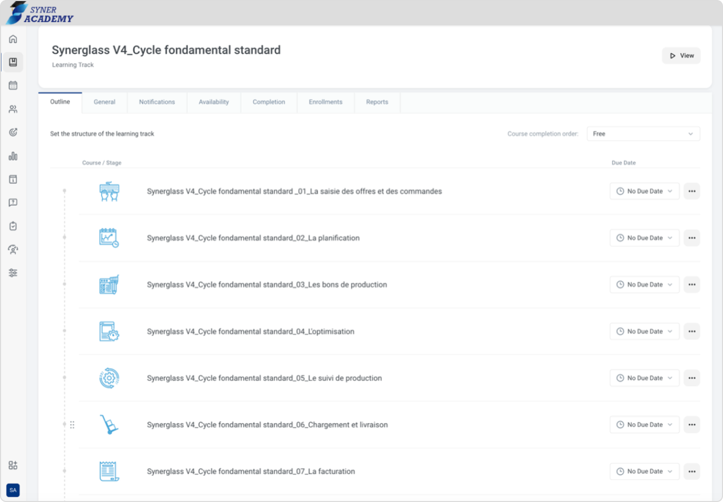The image size is (723, 502).
Task: Open more options for bons de production row
Action: click(x=691, y=285)
